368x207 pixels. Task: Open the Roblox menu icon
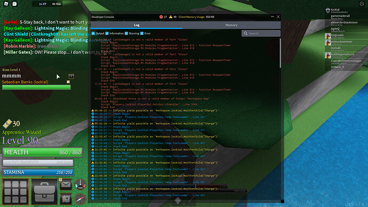click(x=6, y=4)
